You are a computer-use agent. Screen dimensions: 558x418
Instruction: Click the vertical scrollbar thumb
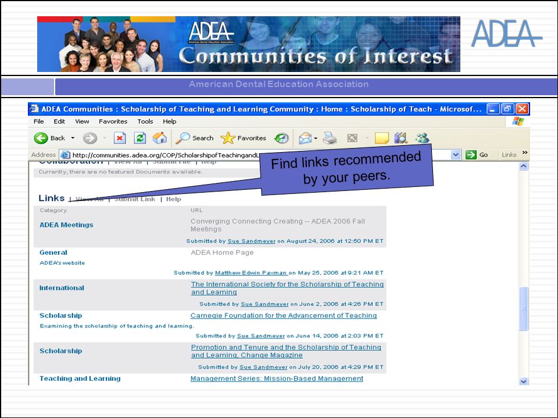click(x=524, y=309)
